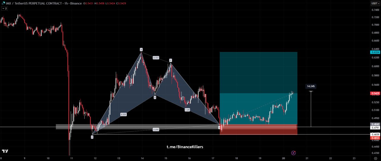
Task: Click the red 0.5429 current price label
Action: (x=375, y=93)
